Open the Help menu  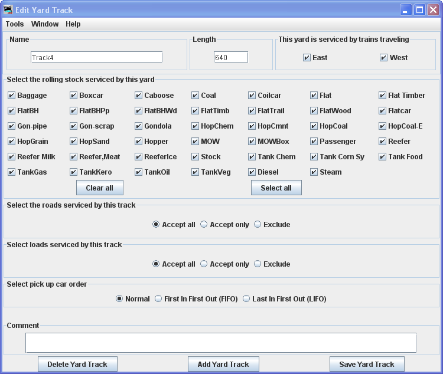tap(73, 24)
